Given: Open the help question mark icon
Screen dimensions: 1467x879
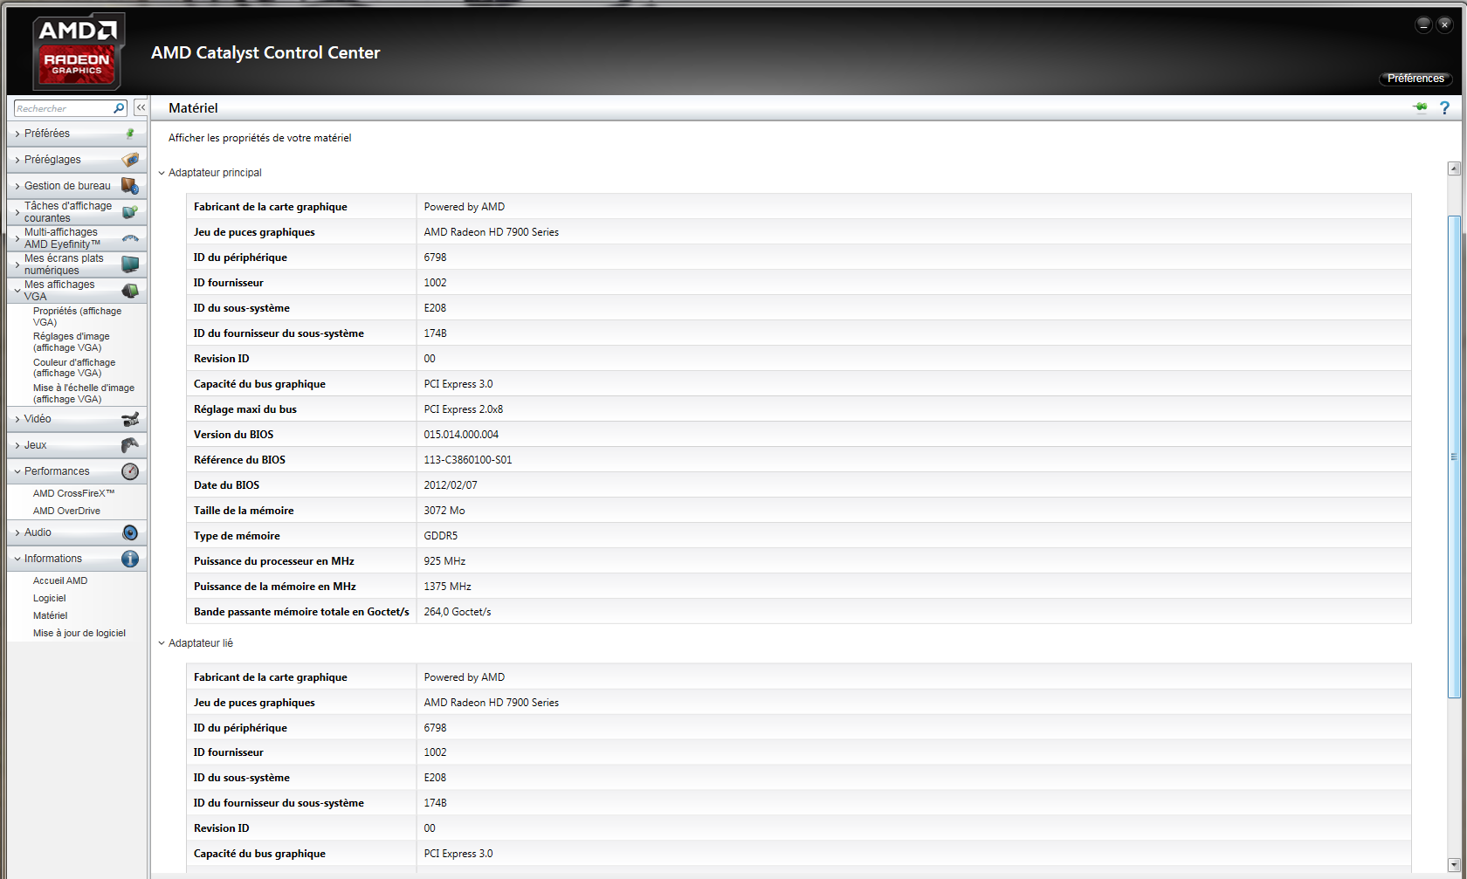Looking at the screenshot, I should pos(1444,107).
